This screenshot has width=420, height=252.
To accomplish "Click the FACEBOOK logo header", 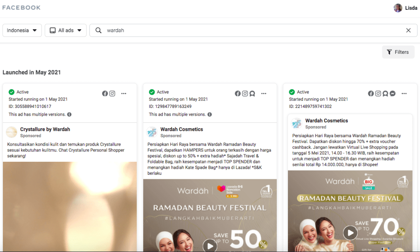I will pos(21,7).
